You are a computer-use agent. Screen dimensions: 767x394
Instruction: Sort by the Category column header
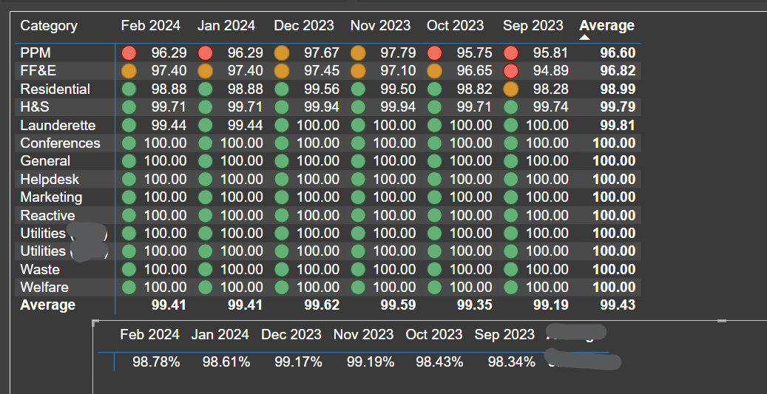pyautogui.click(x=48, y=25)
